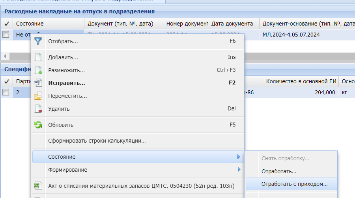
Task: Tick the checkbox for specification row 2
Action: pos(6,92)
